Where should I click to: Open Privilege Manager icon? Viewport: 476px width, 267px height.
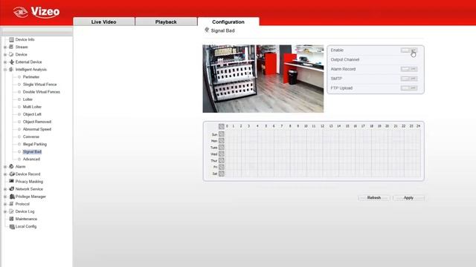click(12, 197)
